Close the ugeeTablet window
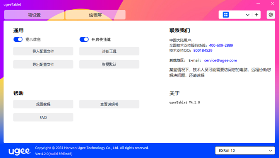Screen dimensions: 279x158 pyautogui.click(x=272, y=3)
